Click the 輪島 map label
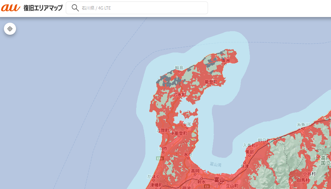The image size is (331, 189). pos(179,68)
